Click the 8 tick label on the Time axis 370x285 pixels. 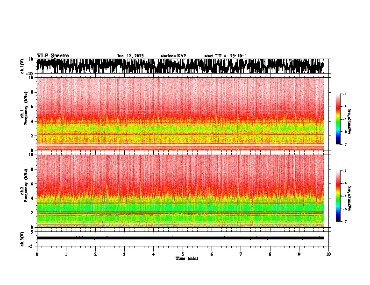270,254
